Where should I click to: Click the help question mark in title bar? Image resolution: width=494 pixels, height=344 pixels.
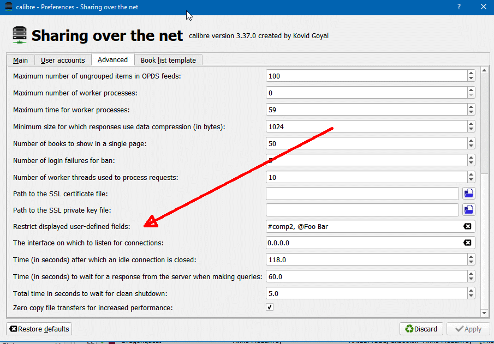pos(459,7)
